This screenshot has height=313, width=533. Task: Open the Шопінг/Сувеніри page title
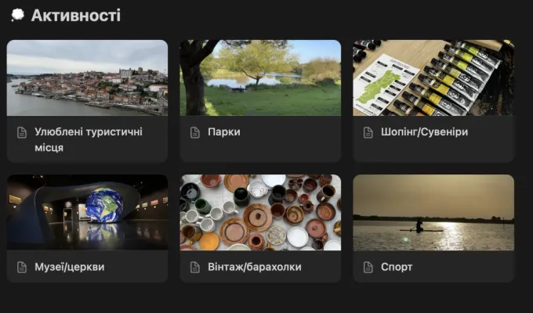[x=424, y=131]
